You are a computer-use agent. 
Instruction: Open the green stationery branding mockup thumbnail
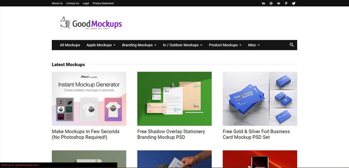coord(174,99)
